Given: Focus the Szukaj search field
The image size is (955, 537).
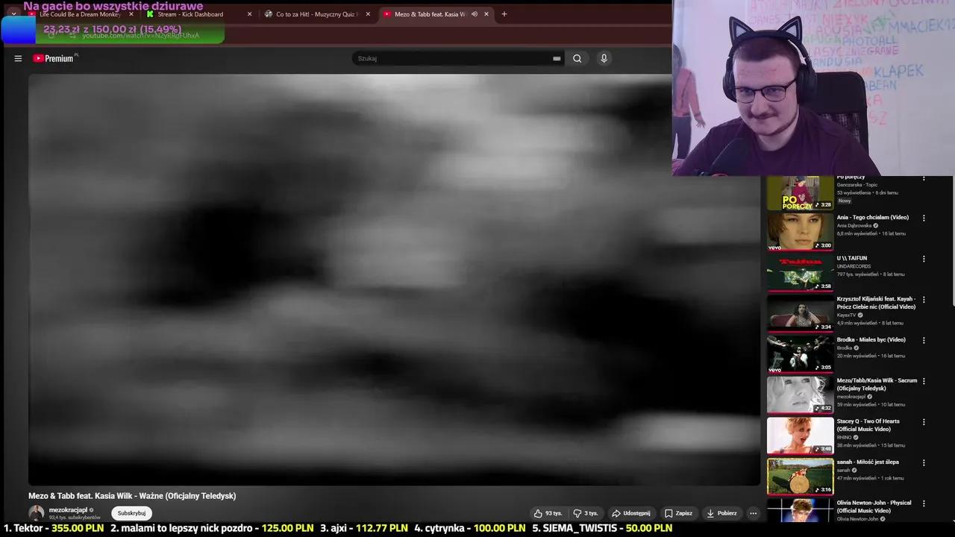Looking at the screenshot, I should tap(454, 58).
